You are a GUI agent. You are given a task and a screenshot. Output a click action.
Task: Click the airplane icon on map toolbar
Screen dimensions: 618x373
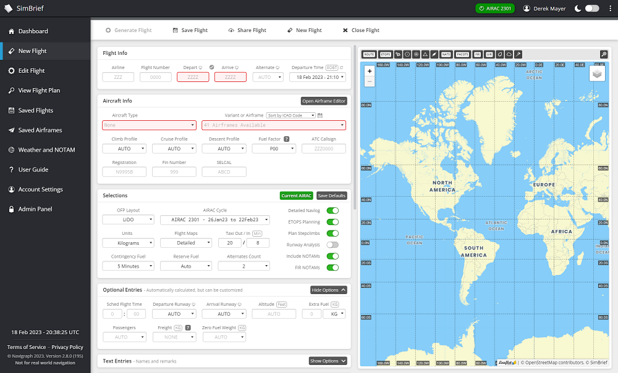tap(434, 55)
